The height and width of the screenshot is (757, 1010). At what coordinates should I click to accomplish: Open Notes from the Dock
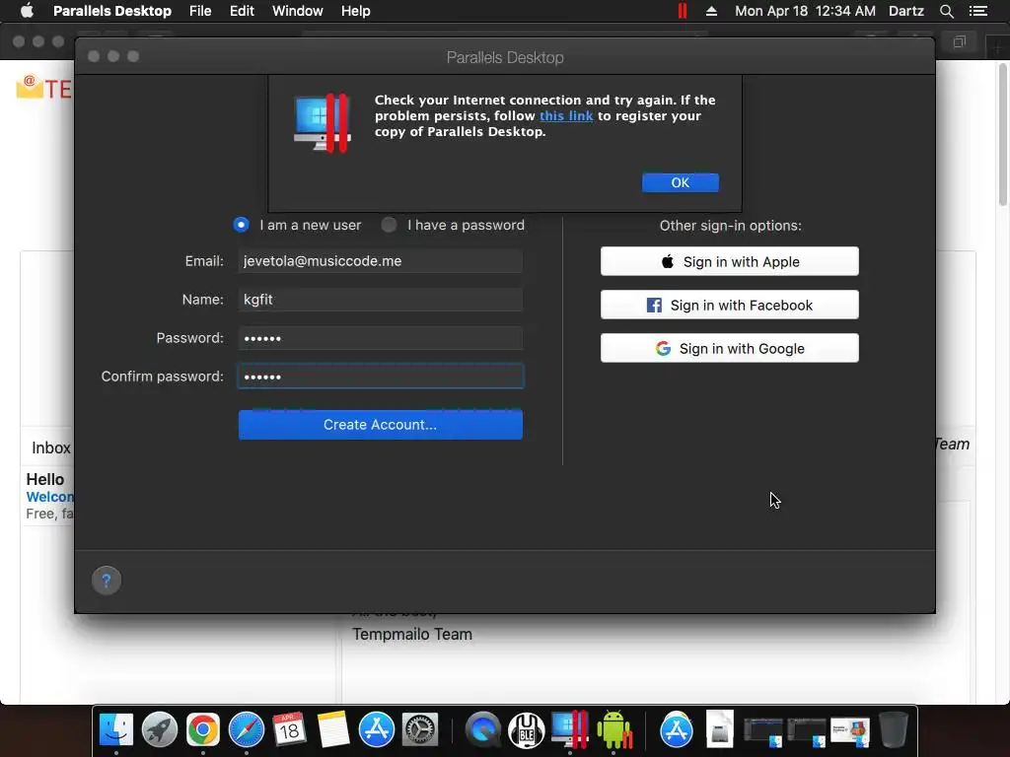333,730
